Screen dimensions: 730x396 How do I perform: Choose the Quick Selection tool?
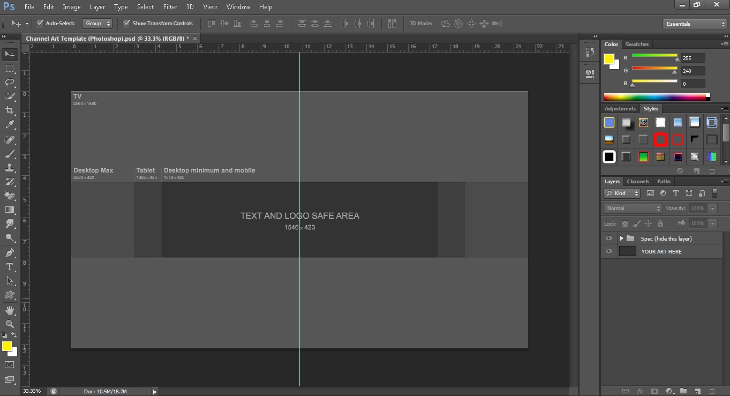(x=10, y=96)
